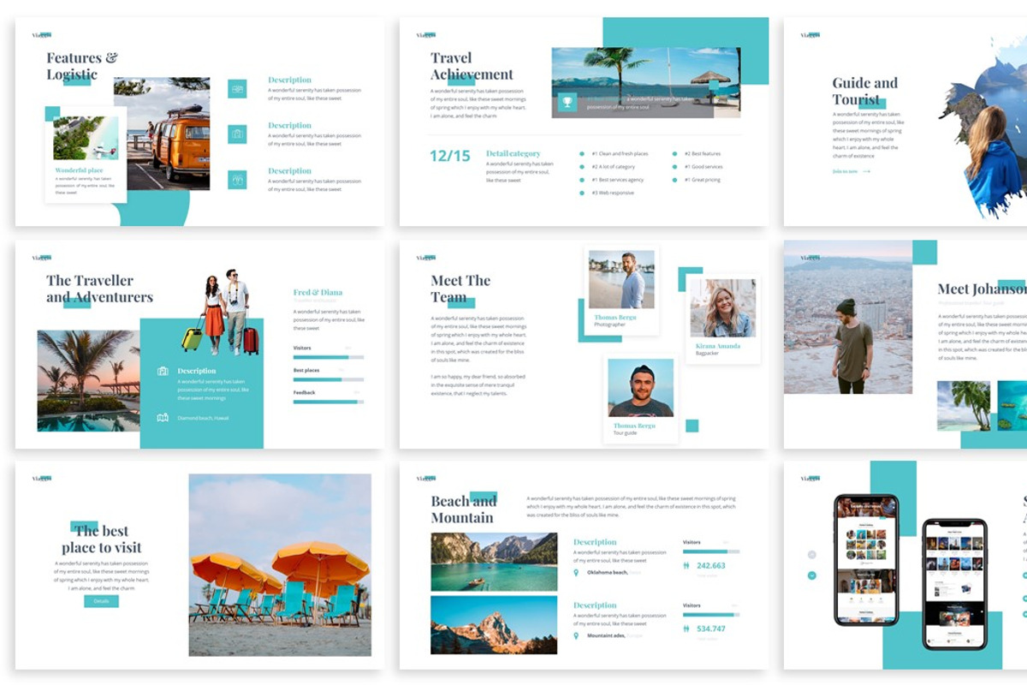Click the bullet dot before Clean and fresh places
The width and height of the screenshot is (1027, 685).
point(582,154)
